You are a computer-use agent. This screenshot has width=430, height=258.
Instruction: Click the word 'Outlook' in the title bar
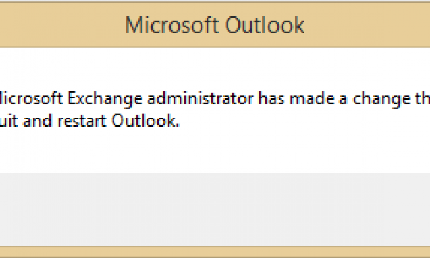tap(265, 25)
